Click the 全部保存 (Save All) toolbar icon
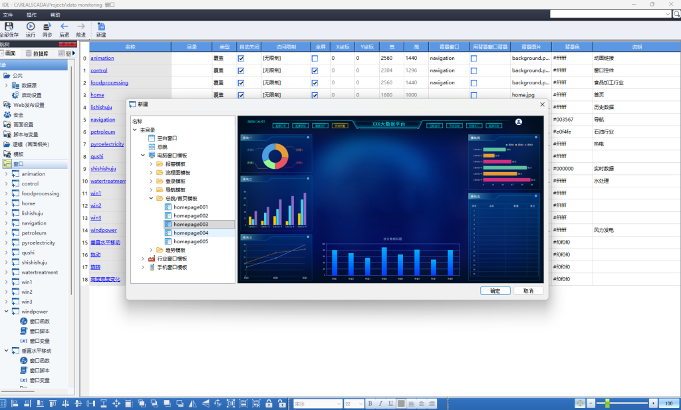681x410 pixels. pos(9,27)
